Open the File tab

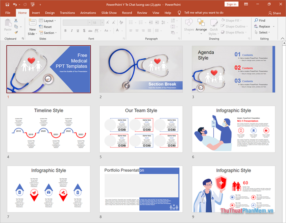click(8, 13)
